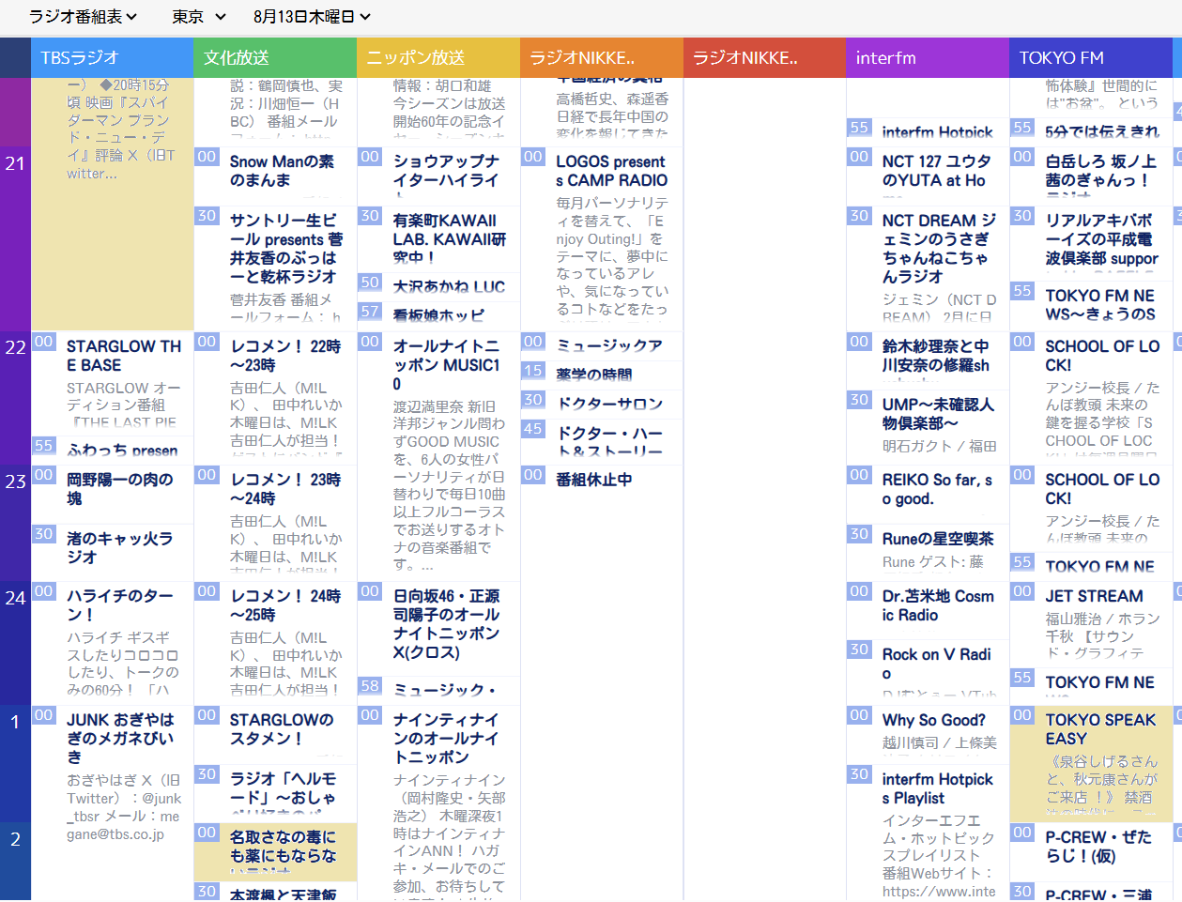
Task: Open レコメン! 24時〜25時 program
Action: pyautogui.click(x=285, y=605)
